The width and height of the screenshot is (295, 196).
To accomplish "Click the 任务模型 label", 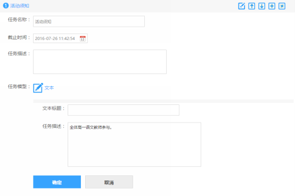I will (x=19, y=86).
